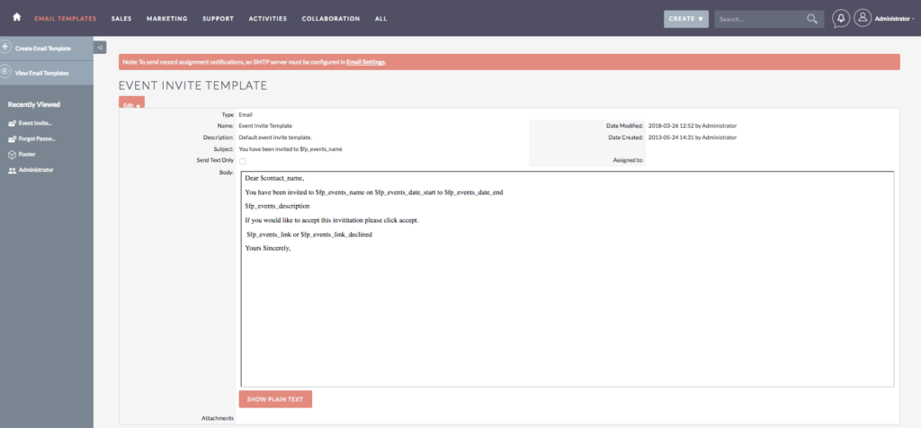The height and width of the screenshot is (428, 921).
Task: Click the Show Plain Text button
Action: click(x=275, y=398)
